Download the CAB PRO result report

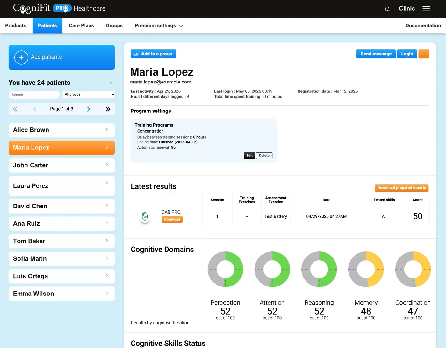click(x=172, y=219)
